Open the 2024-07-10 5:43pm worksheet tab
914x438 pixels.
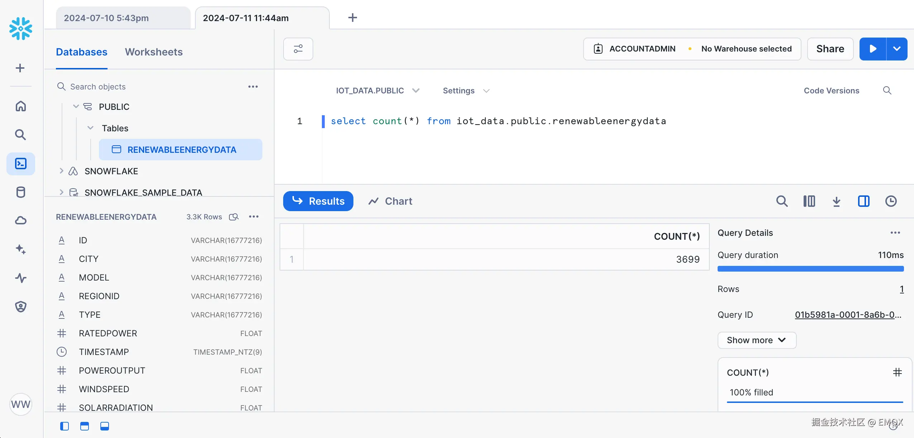[x=106, y=18]
